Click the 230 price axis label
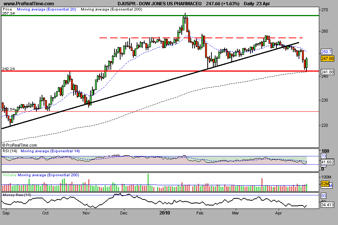 324,100
